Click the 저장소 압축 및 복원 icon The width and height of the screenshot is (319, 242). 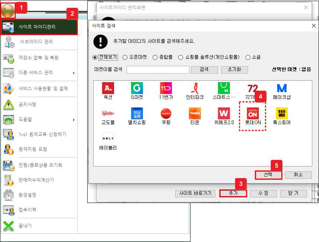(9, 58)
